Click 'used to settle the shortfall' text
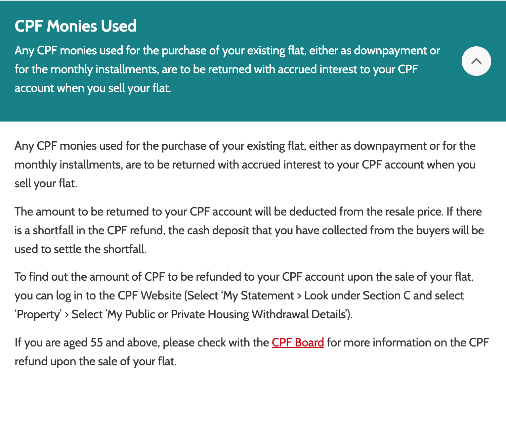This screenshot has width=506, height=423. coord(81,249)
